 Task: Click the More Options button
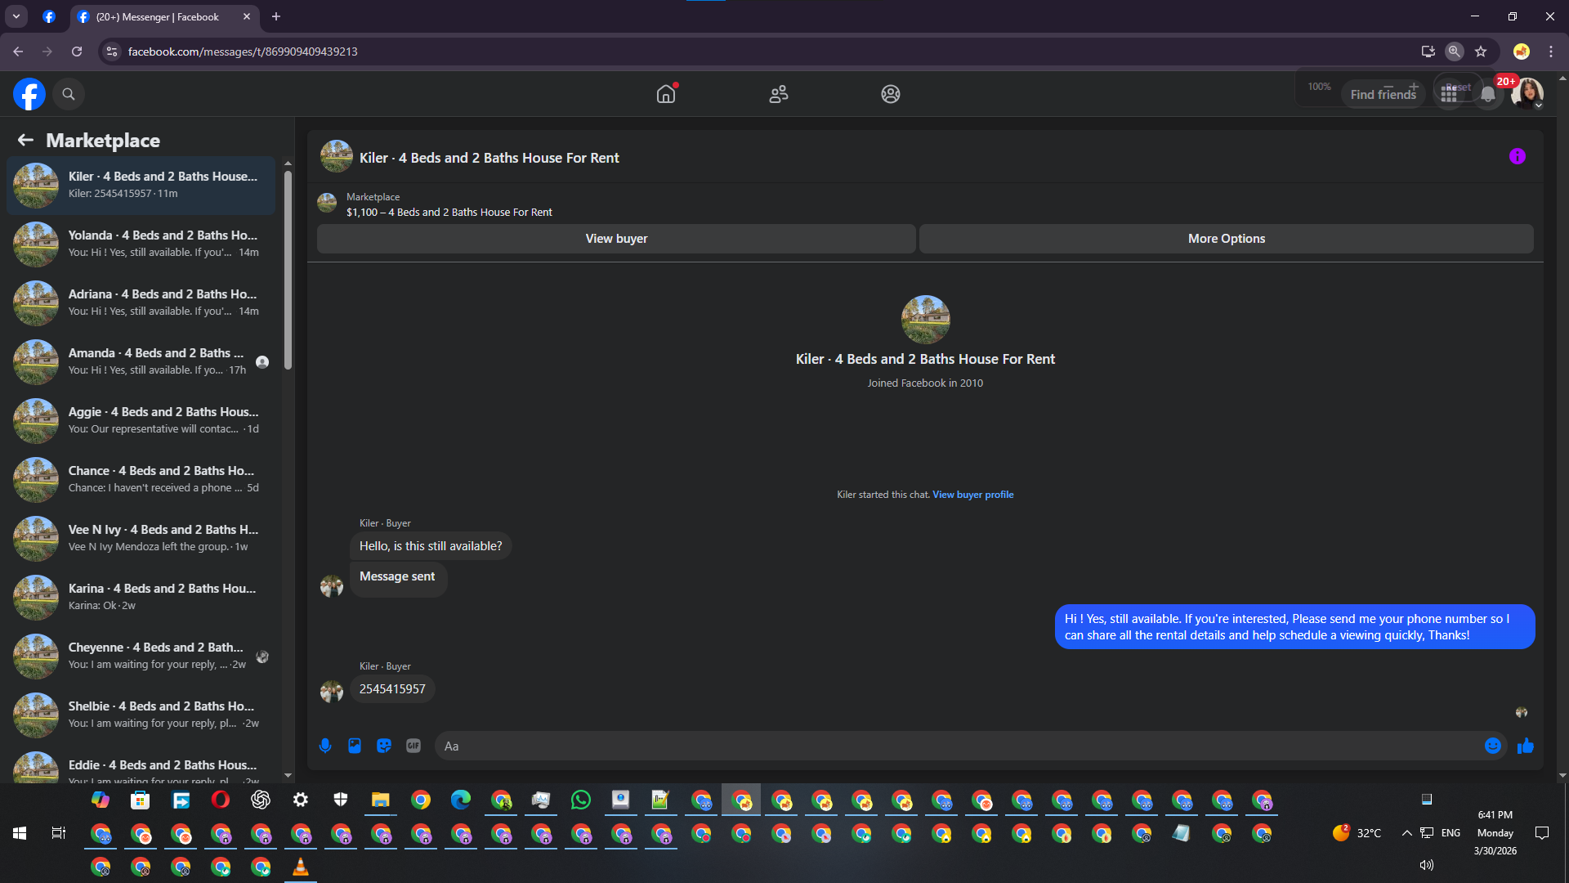(1226, 239)
